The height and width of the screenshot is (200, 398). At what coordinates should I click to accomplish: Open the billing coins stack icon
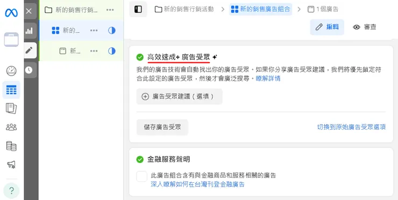click(11, 146)
